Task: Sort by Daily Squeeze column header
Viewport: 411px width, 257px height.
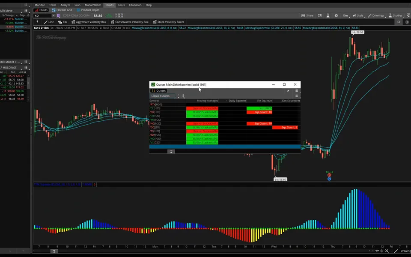Action: pyautogui.click(x=237, y=101)
